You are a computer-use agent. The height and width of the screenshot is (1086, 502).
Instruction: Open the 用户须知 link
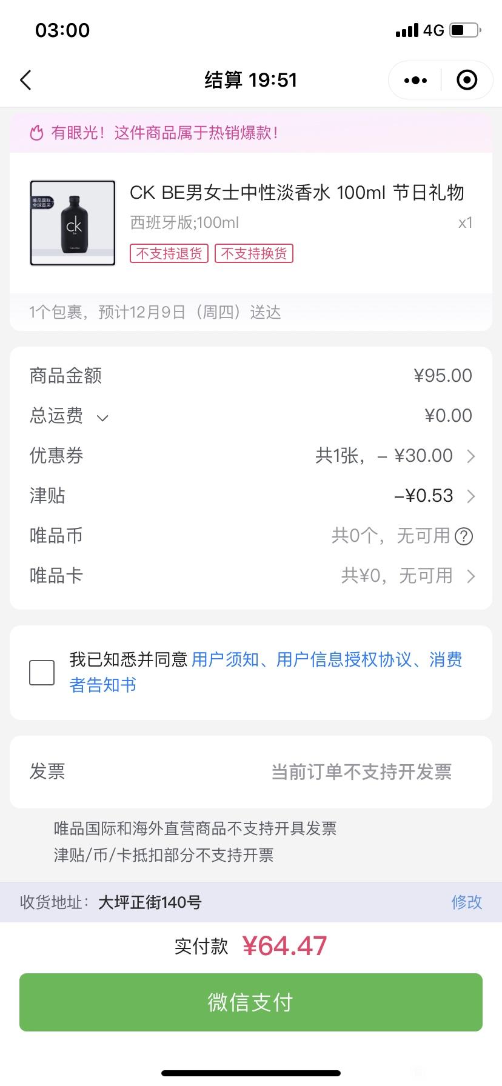226,659
